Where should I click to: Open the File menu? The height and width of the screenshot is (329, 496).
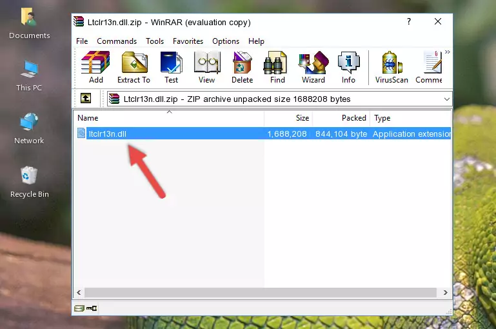tap(82, 41)
